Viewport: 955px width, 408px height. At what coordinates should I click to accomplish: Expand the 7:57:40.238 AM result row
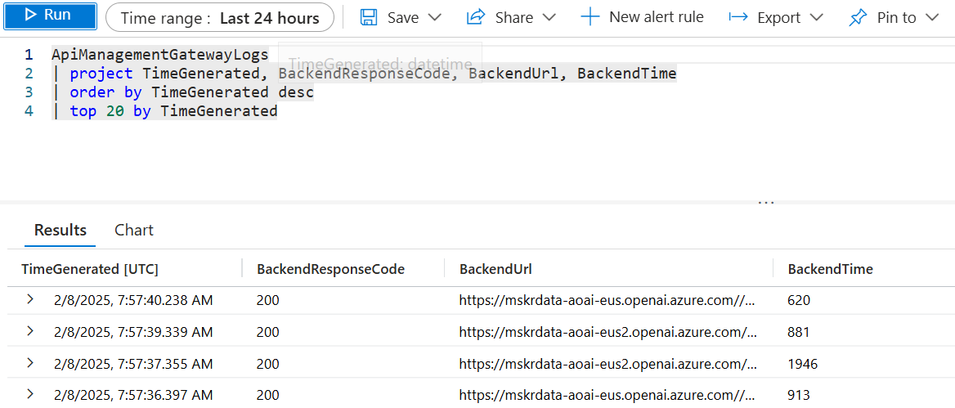(30, 299)
